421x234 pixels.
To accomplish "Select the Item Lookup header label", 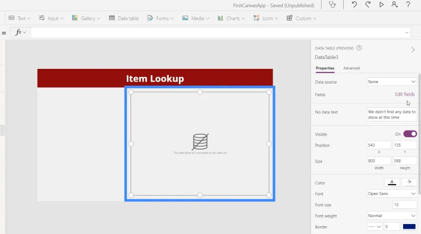I will [155, 78].
